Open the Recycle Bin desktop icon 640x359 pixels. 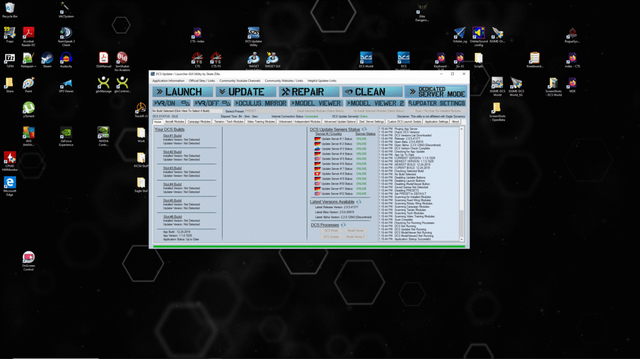click(x=10, y=10)
